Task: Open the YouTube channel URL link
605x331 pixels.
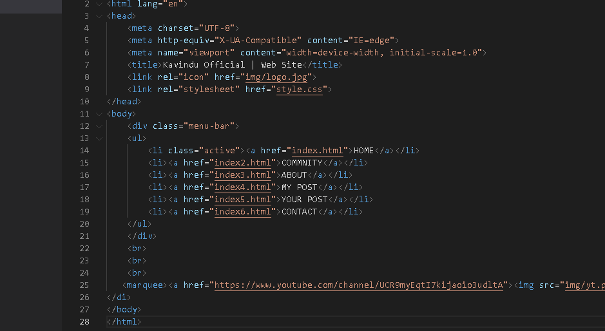Action: 358,285
